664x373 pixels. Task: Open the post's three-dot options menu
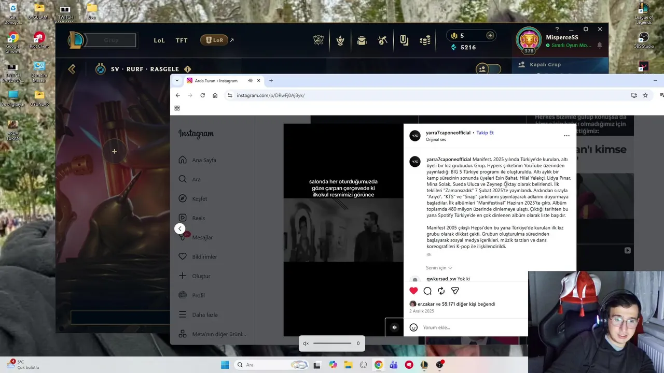coord(566,136)
